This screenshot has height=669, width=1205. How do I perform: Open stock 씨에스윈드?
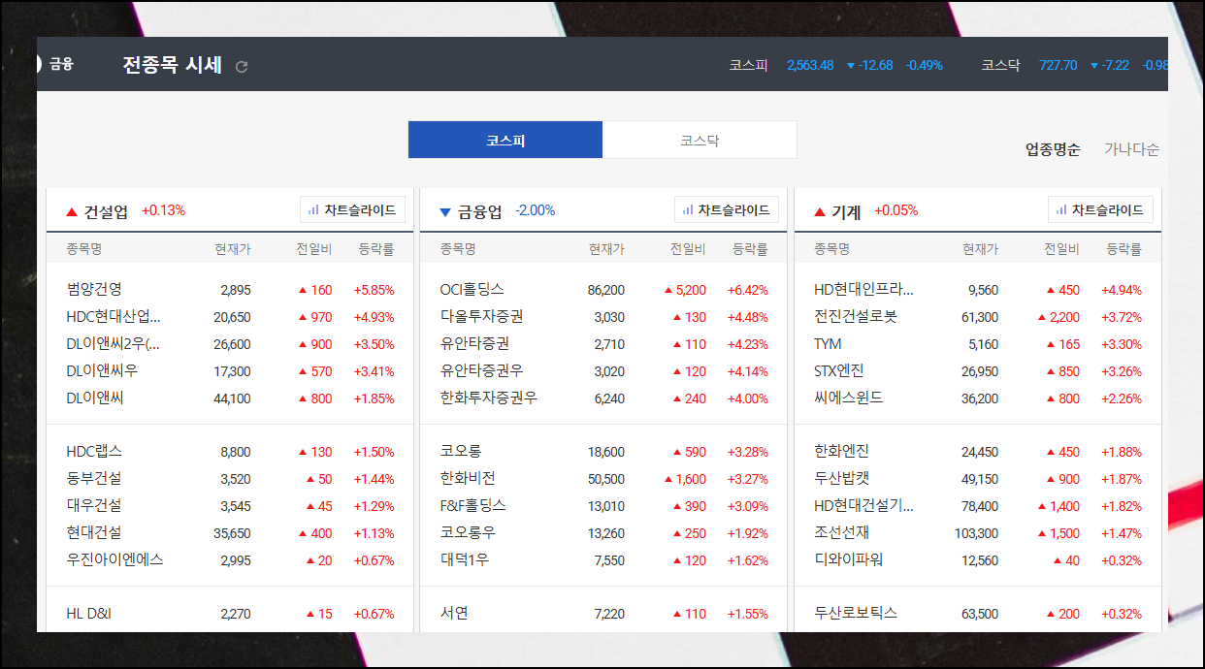[x=849, y=398]
